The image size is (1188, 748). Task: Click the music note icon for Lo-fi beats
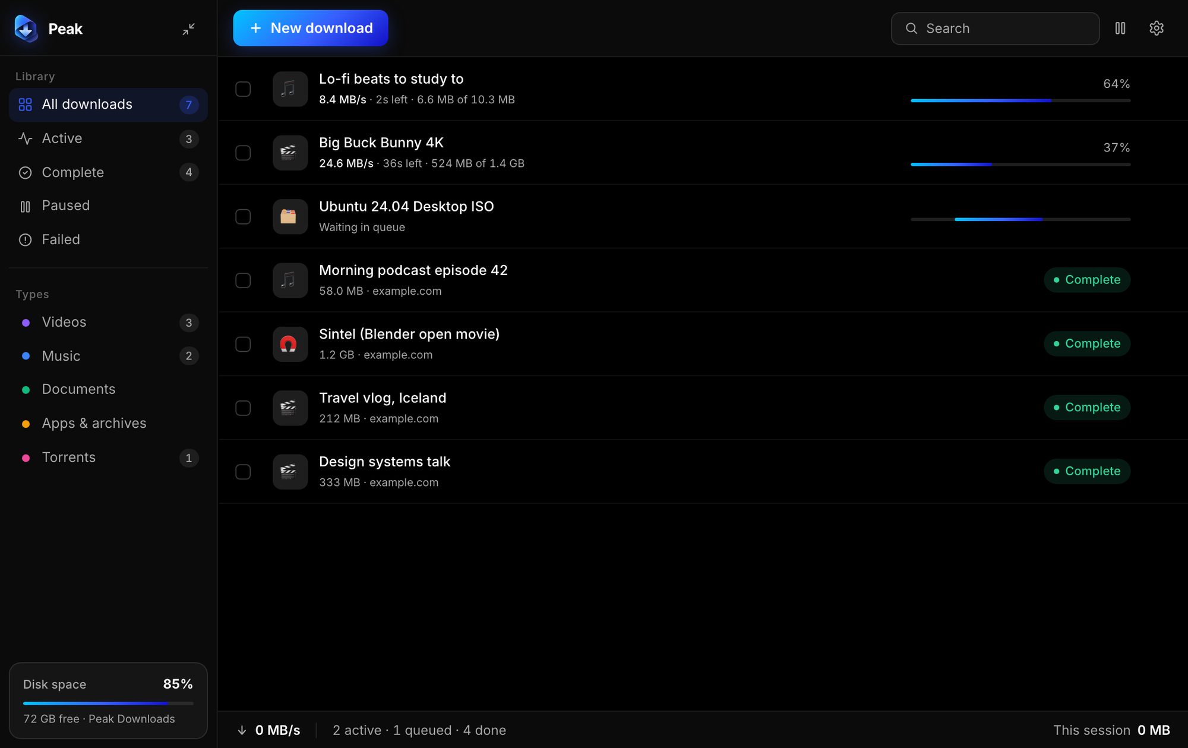click(x=290, y=89)
